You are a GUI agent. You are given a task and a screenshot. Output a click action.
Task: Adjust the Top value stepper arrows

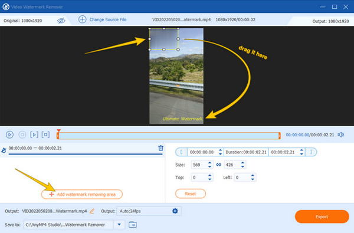(209, 177)
